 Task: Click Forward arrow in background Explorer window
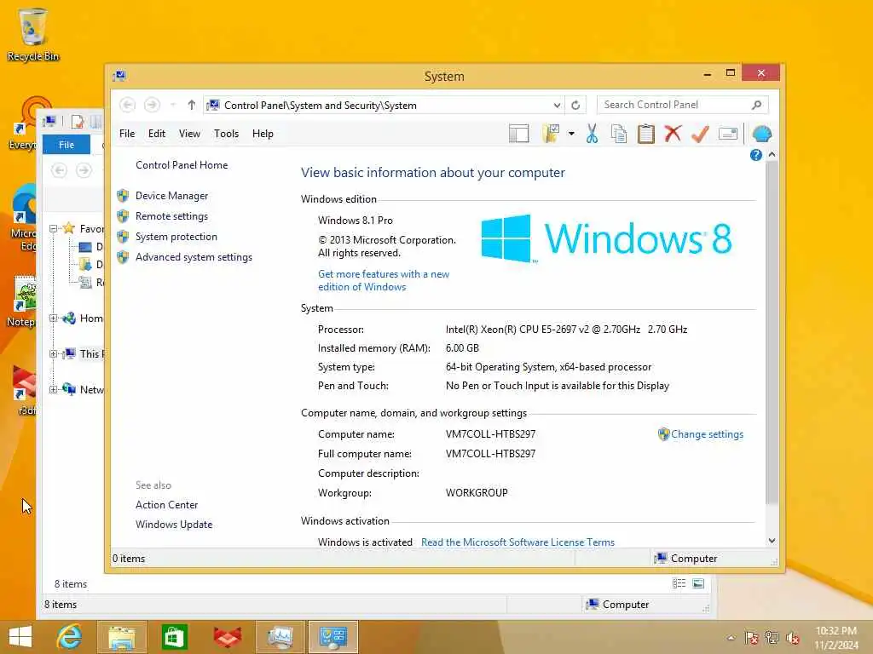(84, 170)
